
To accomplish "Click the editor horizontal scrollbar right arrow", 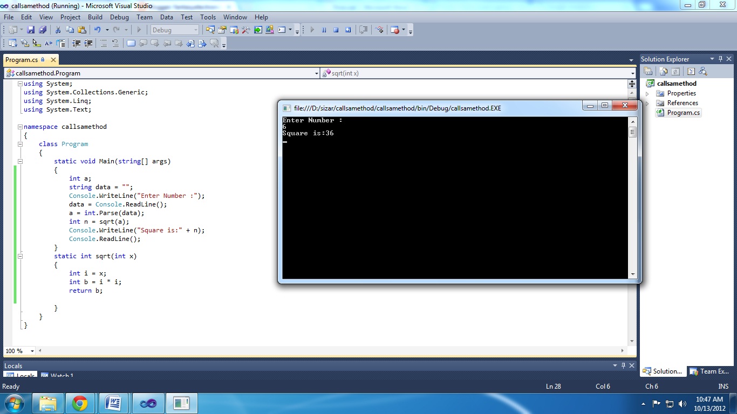I will pos(623,351).
